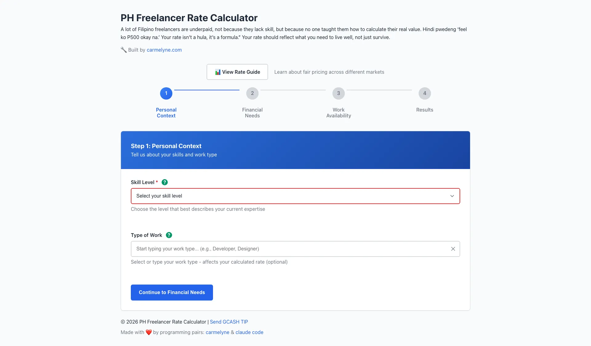Open the carmelyne.com link
This screenshot has height=346, width=591.
[164, 50]
